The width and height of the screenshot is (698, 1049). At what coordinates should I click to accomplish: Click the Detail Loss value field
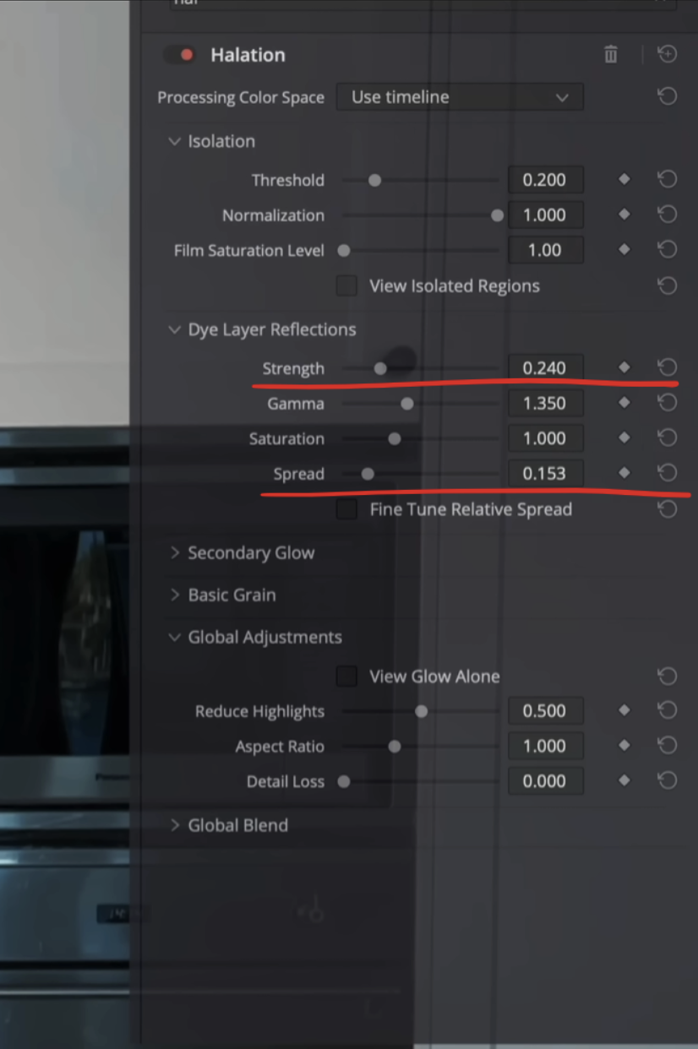point(545,781)
